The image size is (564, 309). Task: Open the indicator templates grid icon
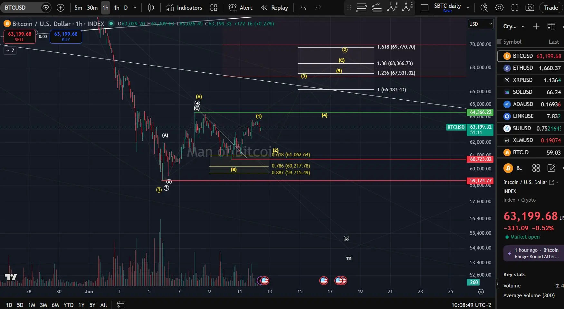(x=214, y=8)
